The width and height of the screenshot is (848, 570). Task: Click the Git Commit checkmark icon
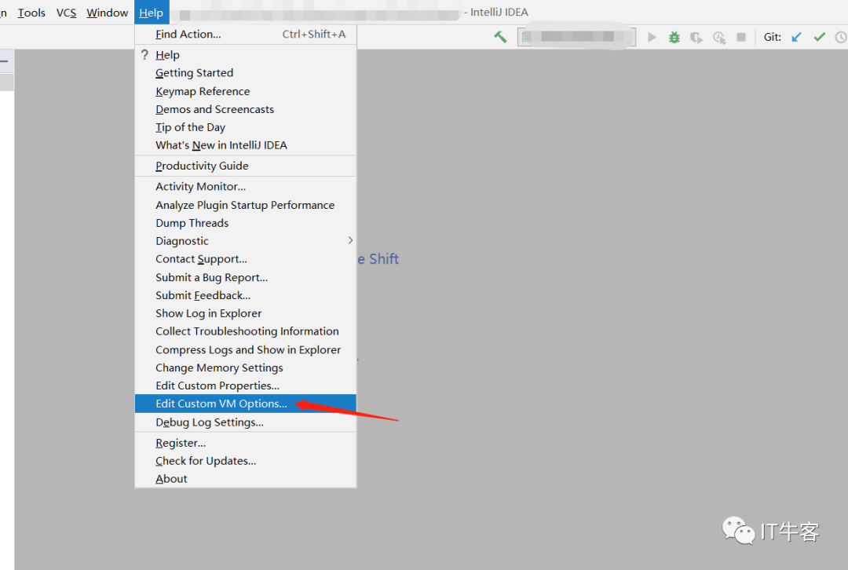coord(819,37)
